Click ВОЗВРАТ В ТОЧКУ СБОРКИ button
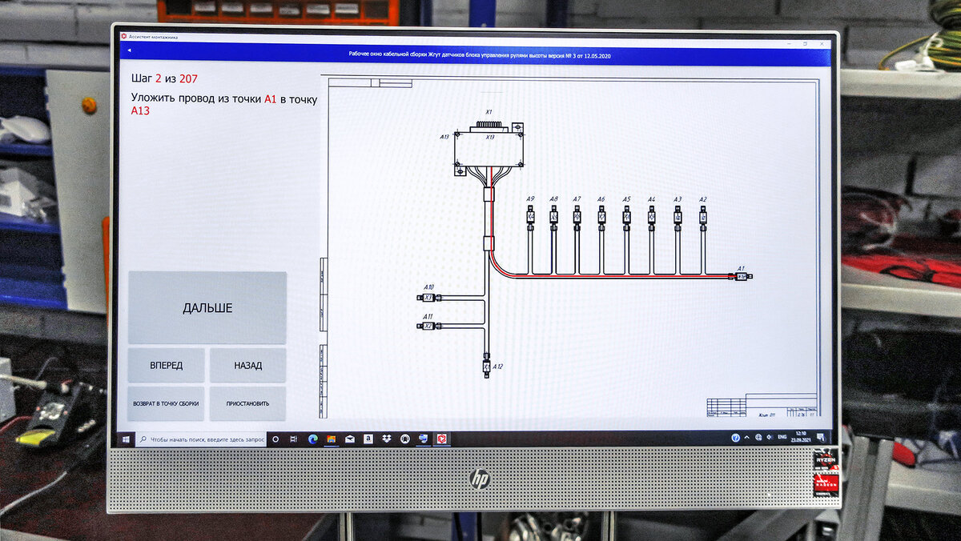Viewport: 961px width, 541px height. [x=167, y=403]
